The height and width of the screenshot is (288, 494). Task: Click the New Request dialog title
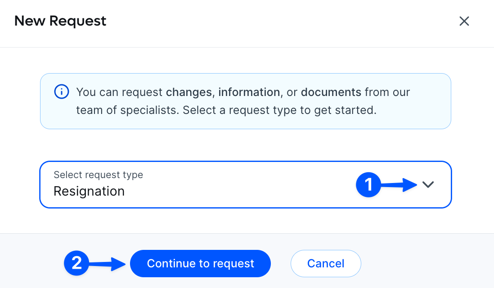coord(60,21)
